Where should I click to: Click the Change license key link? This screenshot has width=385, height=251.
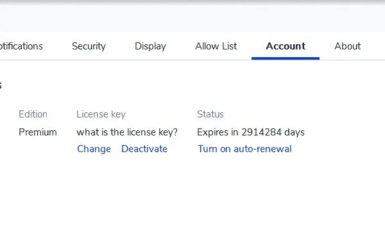click(94, 149)
